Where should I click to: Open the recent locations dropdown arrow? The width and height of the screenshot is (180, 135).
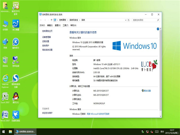(x=48, y=20)
